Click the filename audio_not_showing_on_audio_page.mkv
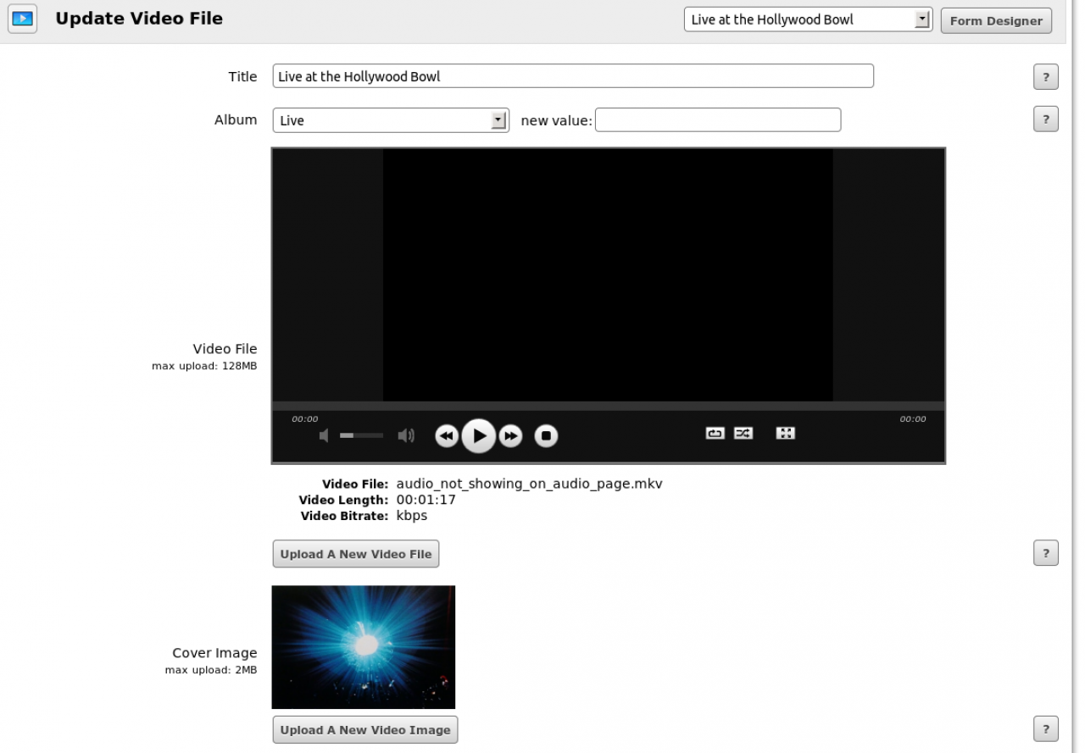This screenshot has height=753, width=1085. (530, 484)
